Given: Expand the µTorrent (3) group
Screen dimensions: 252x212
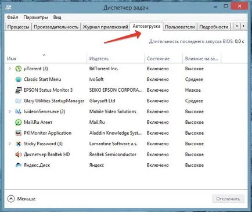Looking at the screenshot, I should [x=10, y=69].
